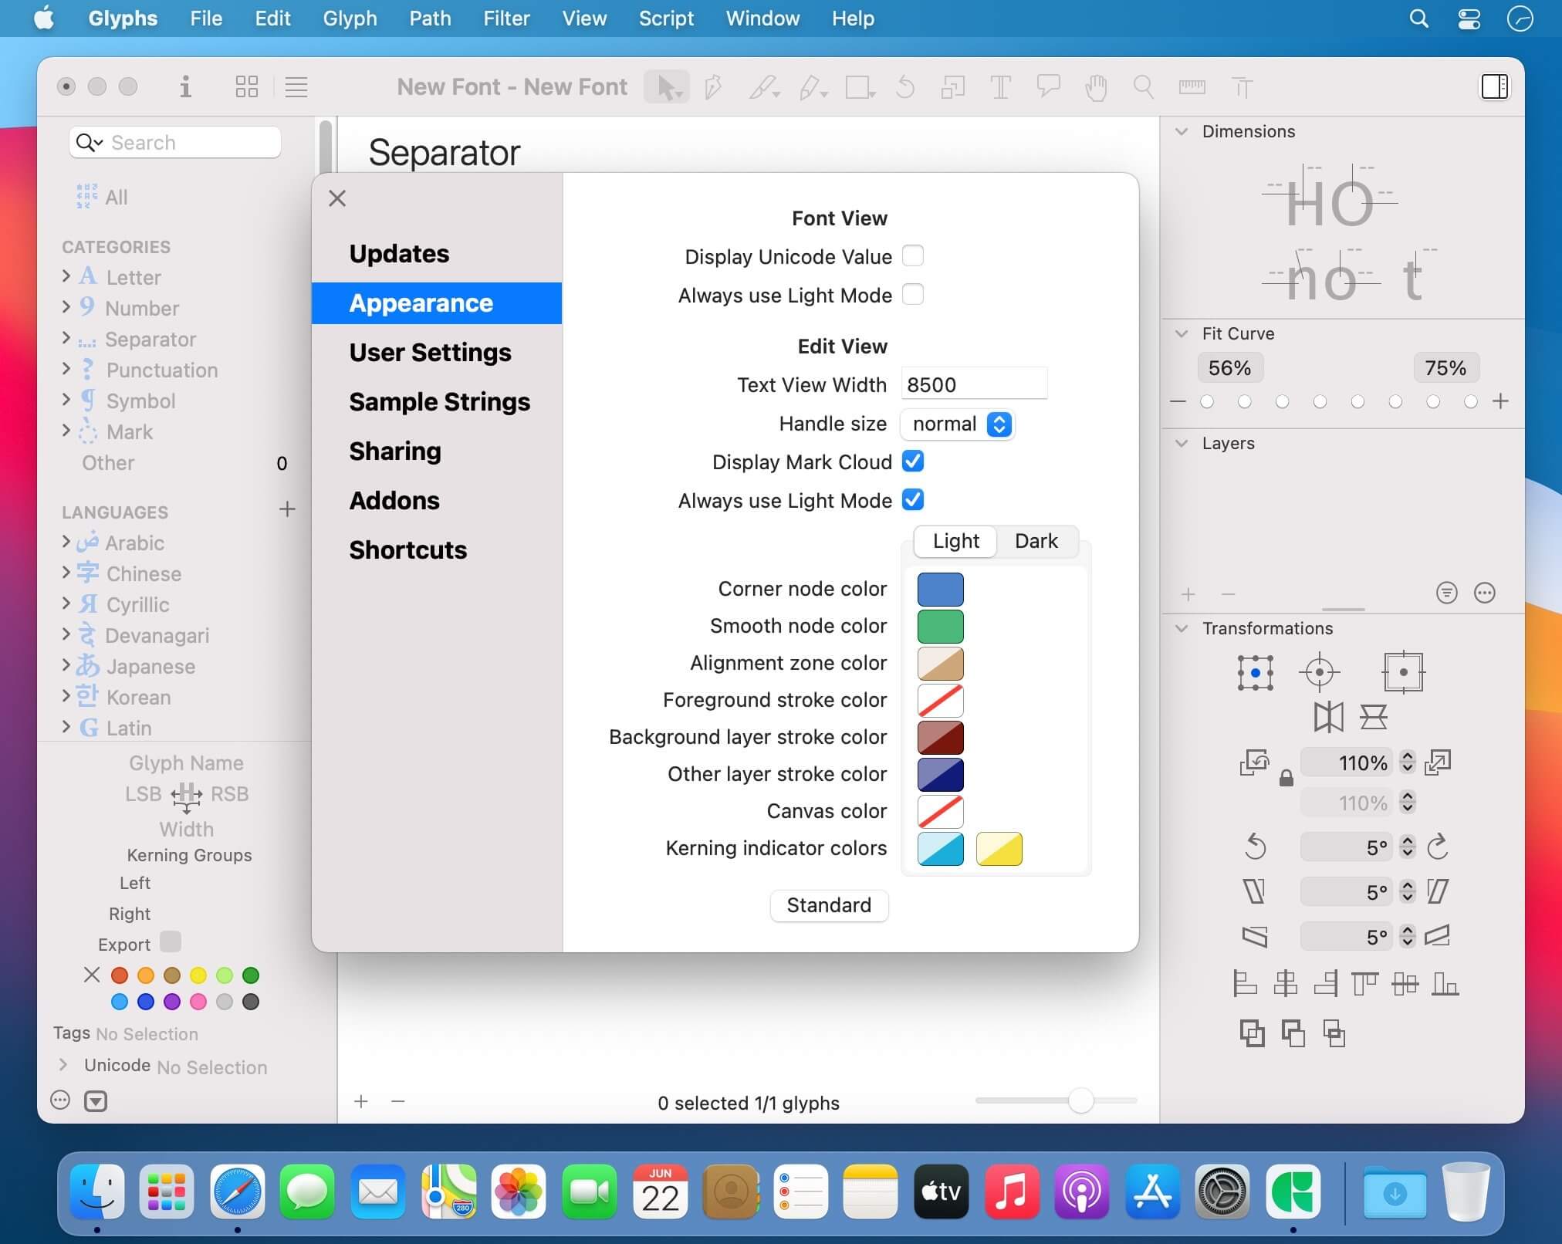Collapse the Fit Curve section
The image size is (1562, 1244).
click(1181, 333)
